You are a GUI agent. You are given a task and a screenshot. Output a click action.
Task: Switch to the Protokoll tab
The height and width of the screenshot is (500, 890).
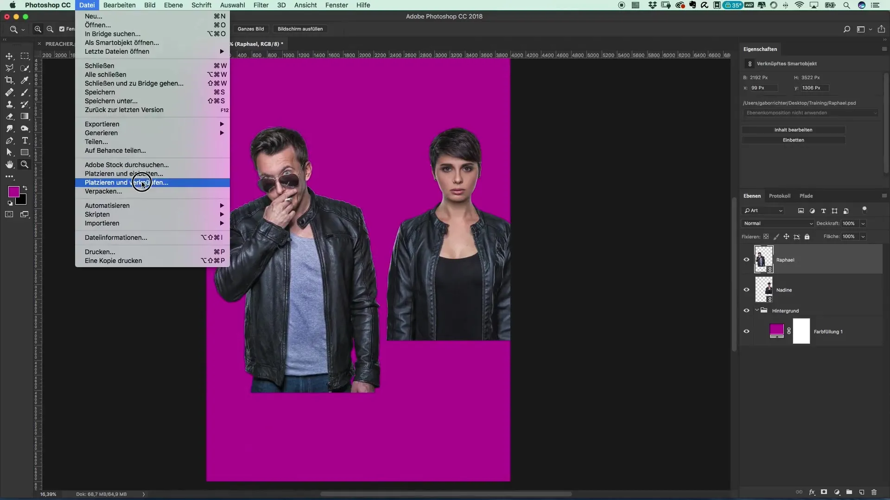coord(779,196)
